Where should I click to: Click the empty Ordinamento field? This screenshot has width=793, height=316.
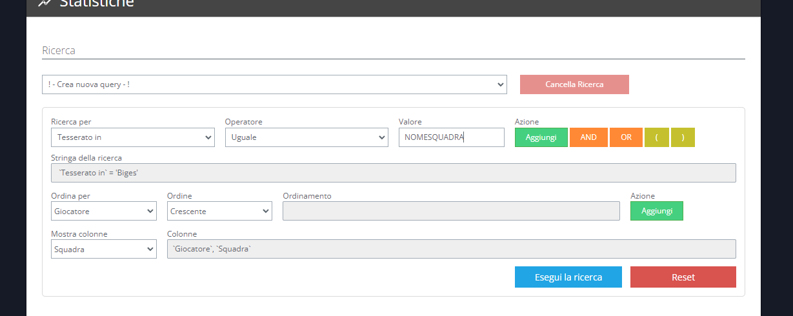[x=450, y=211]
